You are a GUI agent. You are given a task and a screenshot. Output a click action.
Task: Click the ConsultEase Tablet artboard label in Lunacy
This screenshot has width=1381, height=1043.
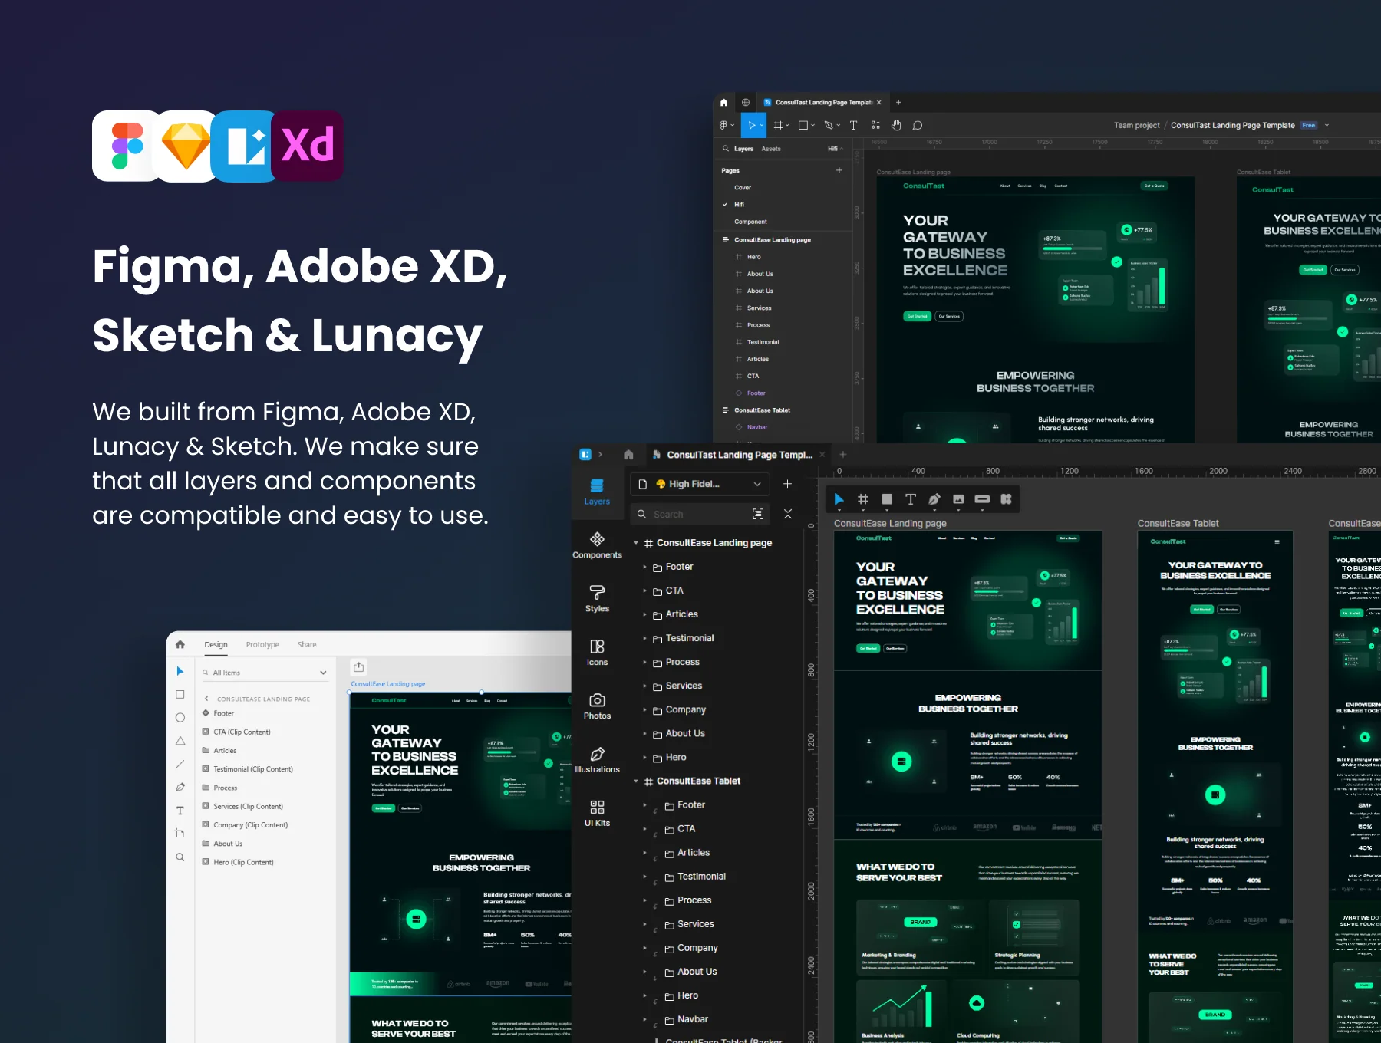click(1178, 523)
